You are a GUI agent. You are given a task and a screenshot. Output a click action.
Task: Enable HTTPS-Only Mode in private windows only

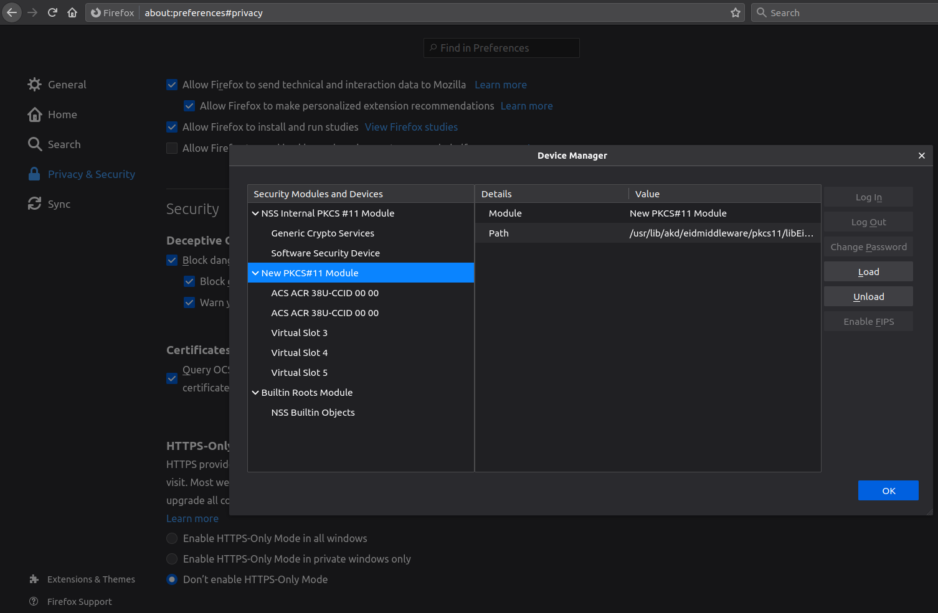pyautogui.click(x=172, y=559)
